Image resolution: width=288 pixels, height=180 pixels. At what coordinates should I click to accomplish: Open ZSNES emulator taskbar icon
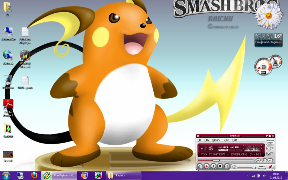[x=98, y=176]
